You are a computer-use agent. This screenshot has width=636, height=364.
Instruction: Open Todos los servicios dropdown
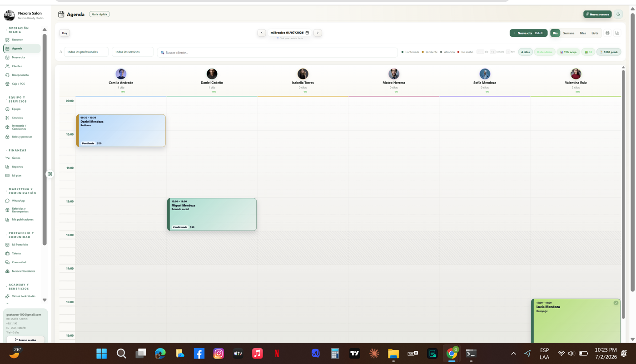coord(133,52)
